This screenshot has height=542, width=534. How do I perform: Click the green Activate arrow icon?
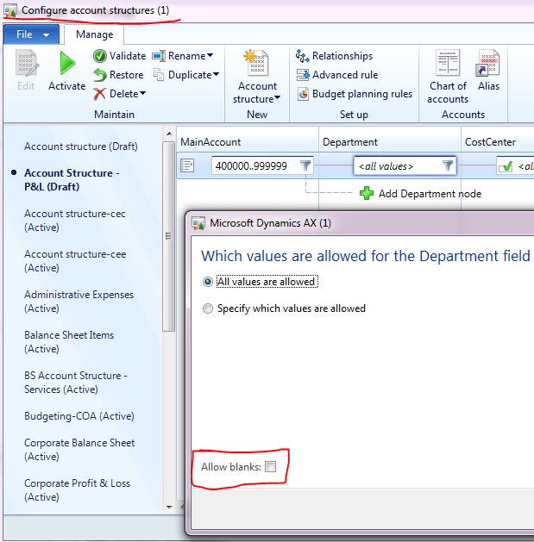pyautogui.click(x=67, y=63)
